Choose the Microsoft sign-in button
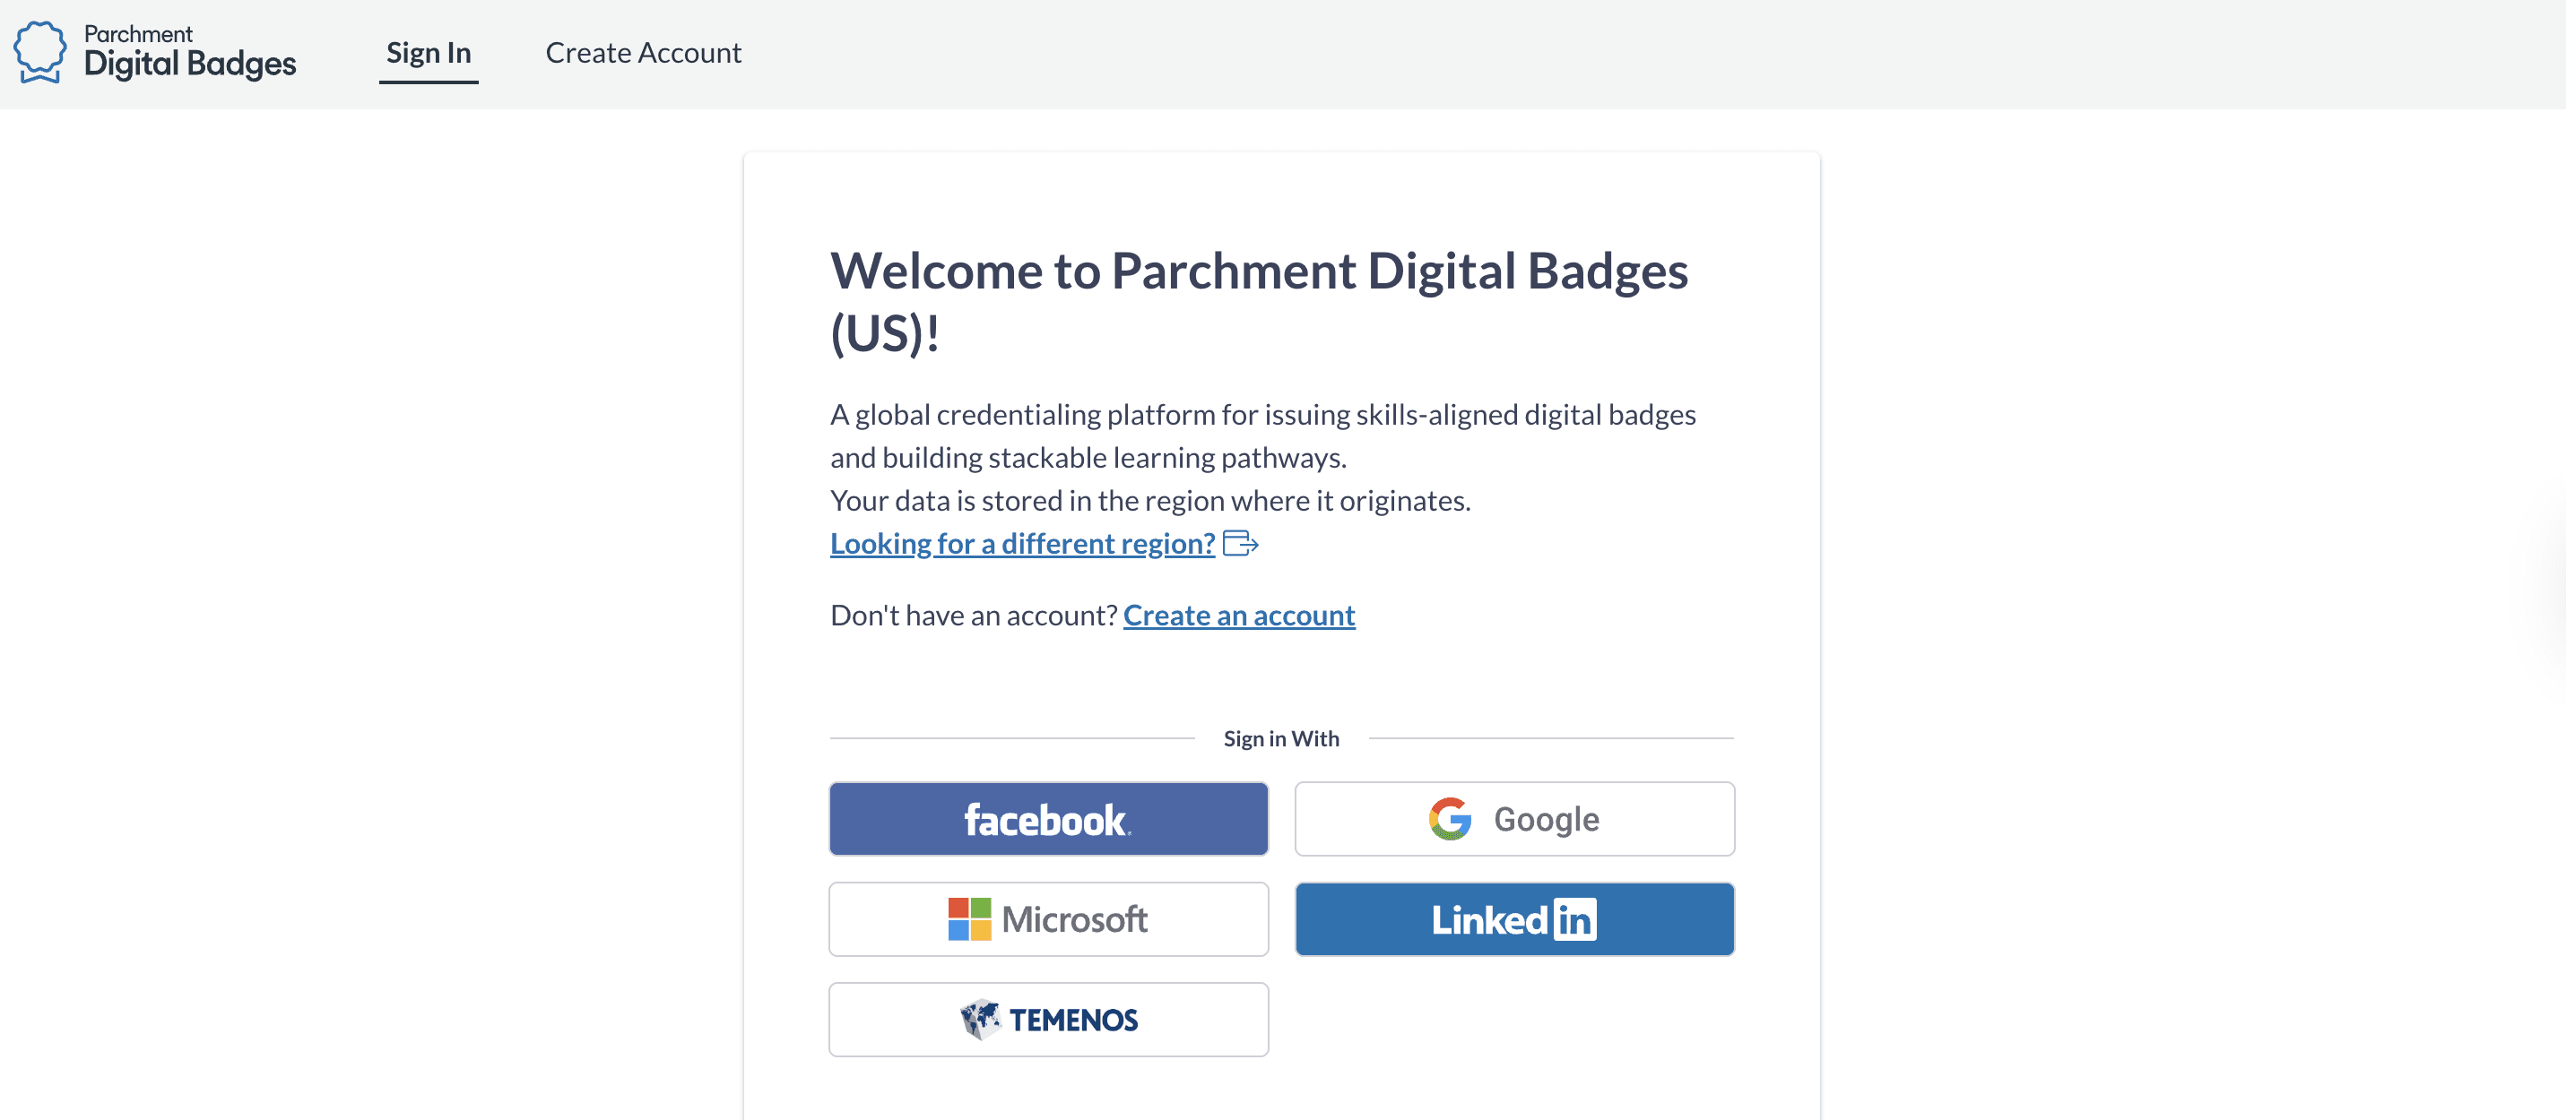 (x=1049, y=919)
